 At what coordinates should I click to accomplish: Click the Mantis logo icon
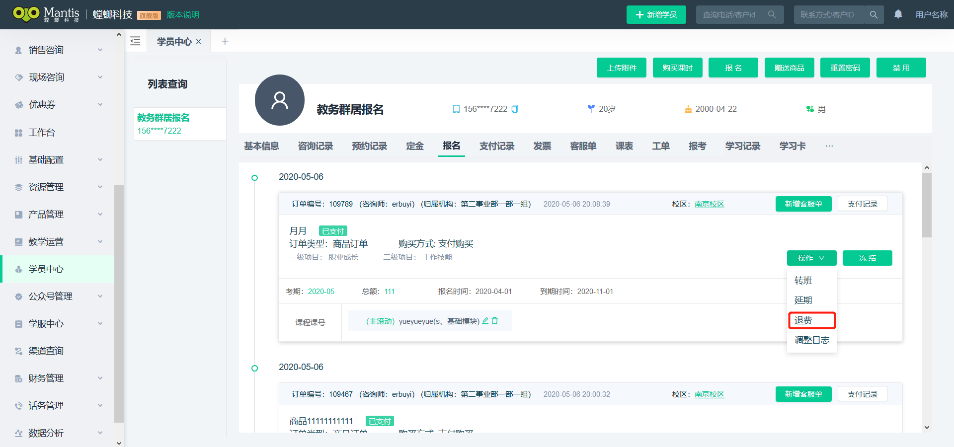click(26, 13)
